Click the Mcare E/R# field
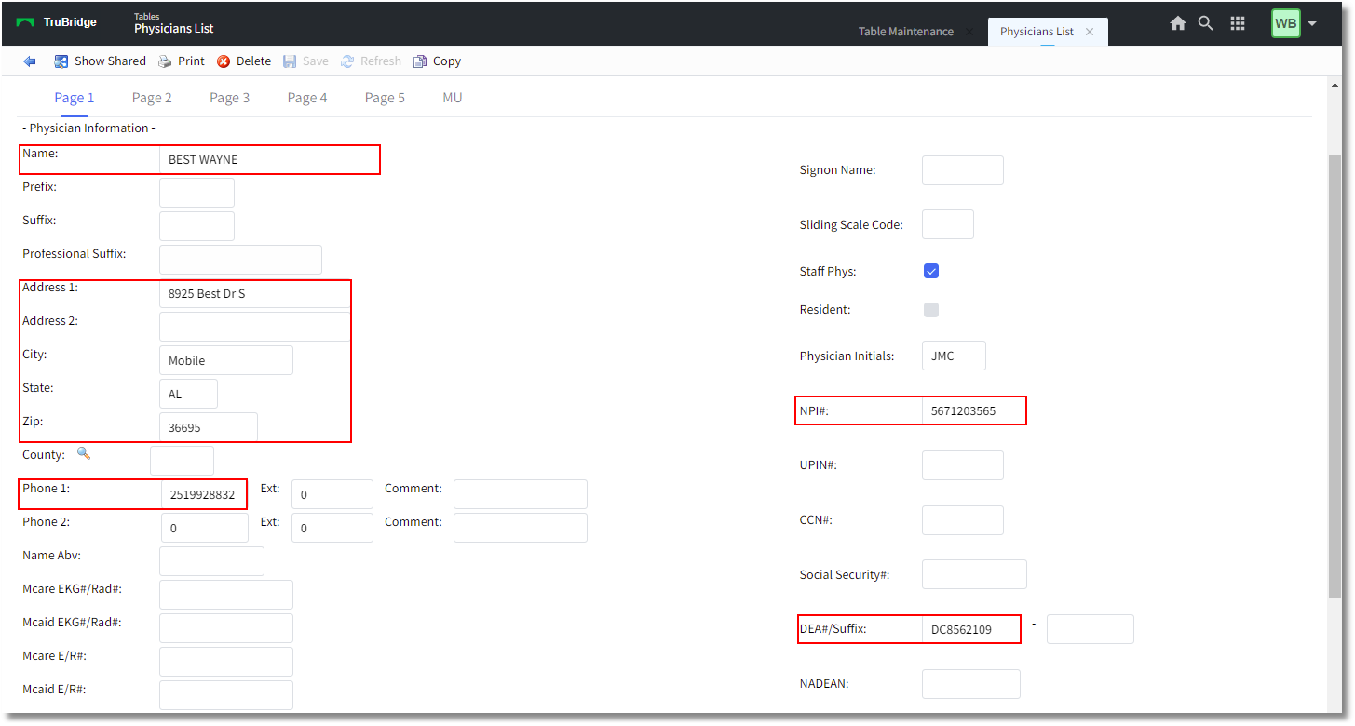The width and height of the screenshot is (1355, 726). click(226, 662)
